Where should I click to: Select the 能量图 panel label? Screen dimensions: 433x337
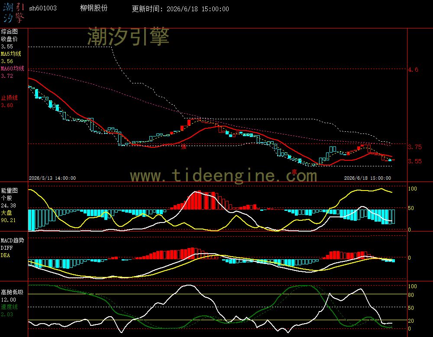(9, 191)
